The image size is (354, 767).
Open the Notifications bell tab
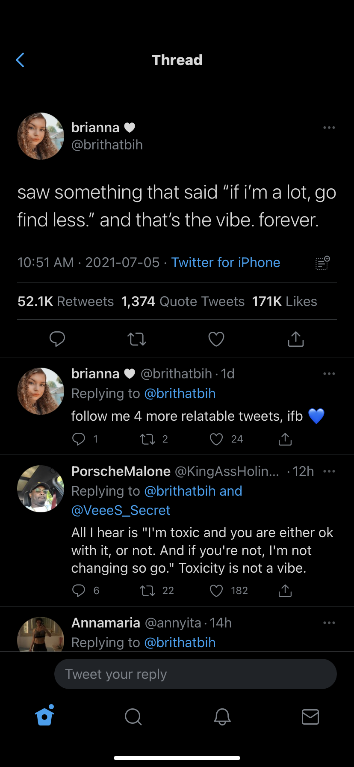(222, 716)
